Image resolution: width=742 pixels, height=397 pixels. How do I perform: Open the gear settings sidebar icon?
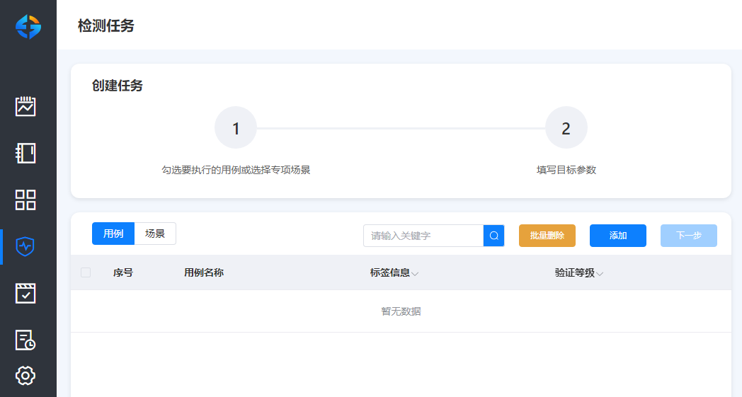(x=25, y=376)
